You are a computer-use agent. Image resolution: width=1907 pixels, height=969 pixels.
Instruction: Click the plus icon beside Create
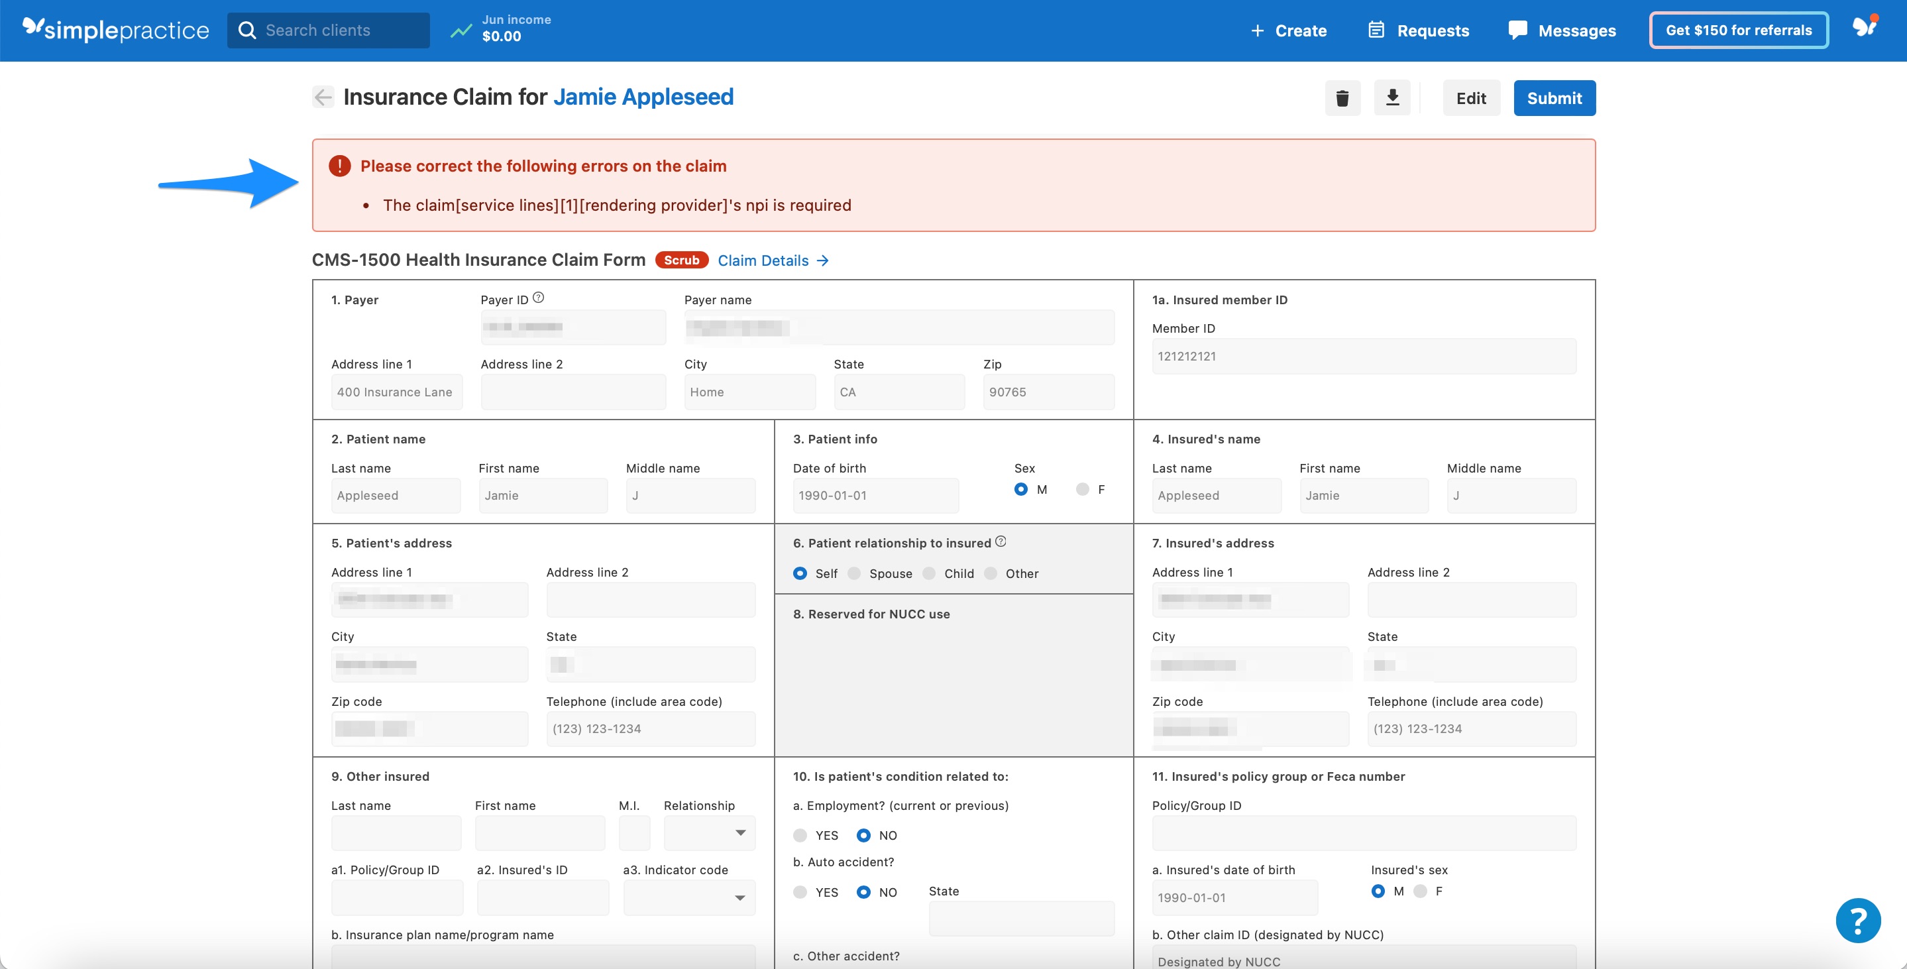click(x=1257, y=30)
